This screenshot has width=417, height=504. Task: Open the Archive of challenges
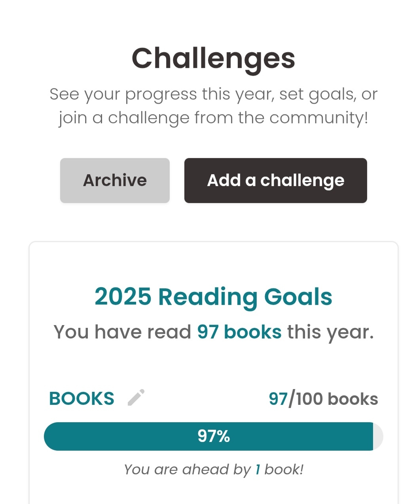[x=115, y=181]
